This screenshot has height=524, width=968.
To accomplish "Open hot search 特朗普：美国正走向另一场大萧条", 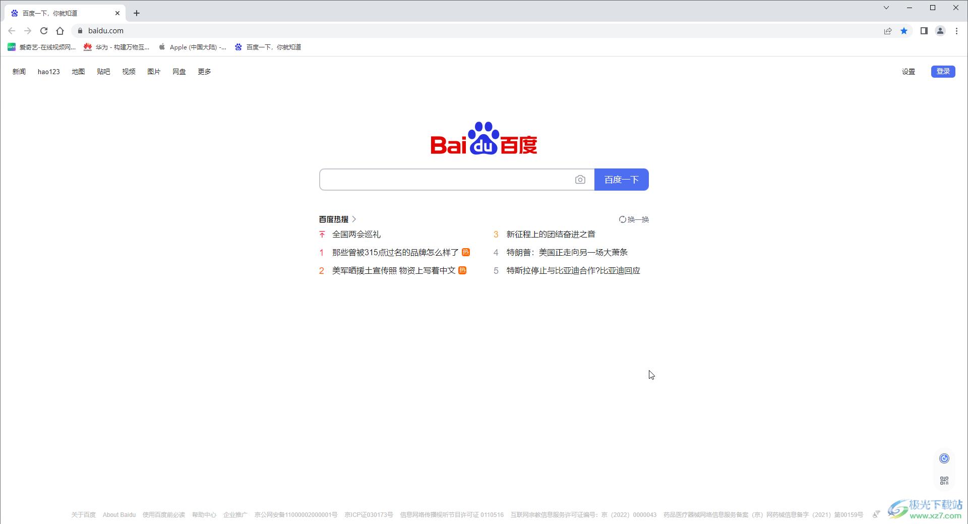I will click(x=567, y=253).
